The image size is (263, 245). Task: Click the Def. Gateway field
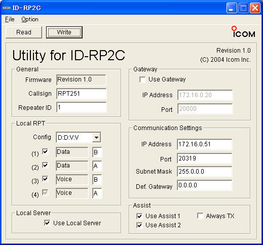(204, 185)
